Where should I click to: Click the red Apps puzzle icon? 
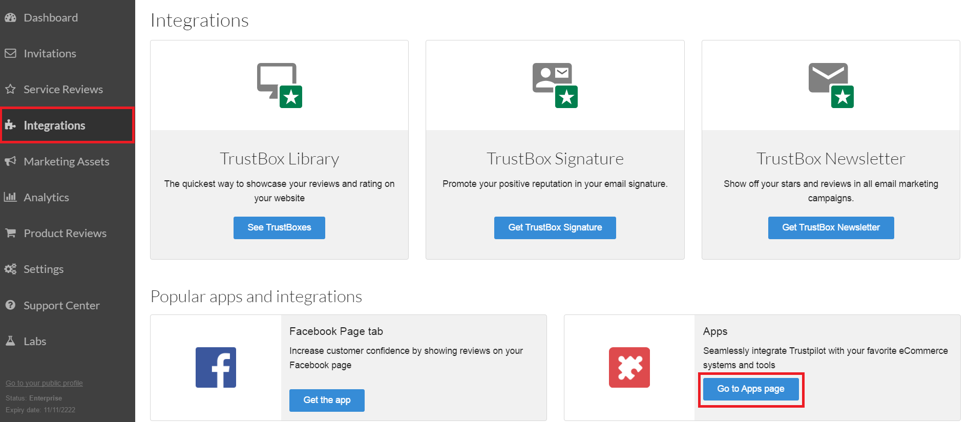629,367
